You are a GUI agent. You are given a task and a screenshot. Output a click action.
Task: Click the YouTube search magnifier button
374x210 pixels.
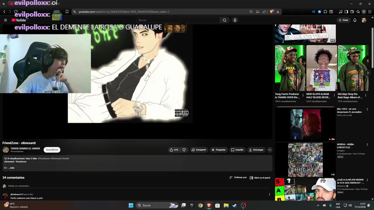[x=224, y=20]
